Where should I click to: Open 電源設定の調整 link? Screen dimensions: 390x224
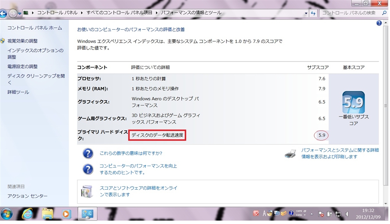pos(22,66)
